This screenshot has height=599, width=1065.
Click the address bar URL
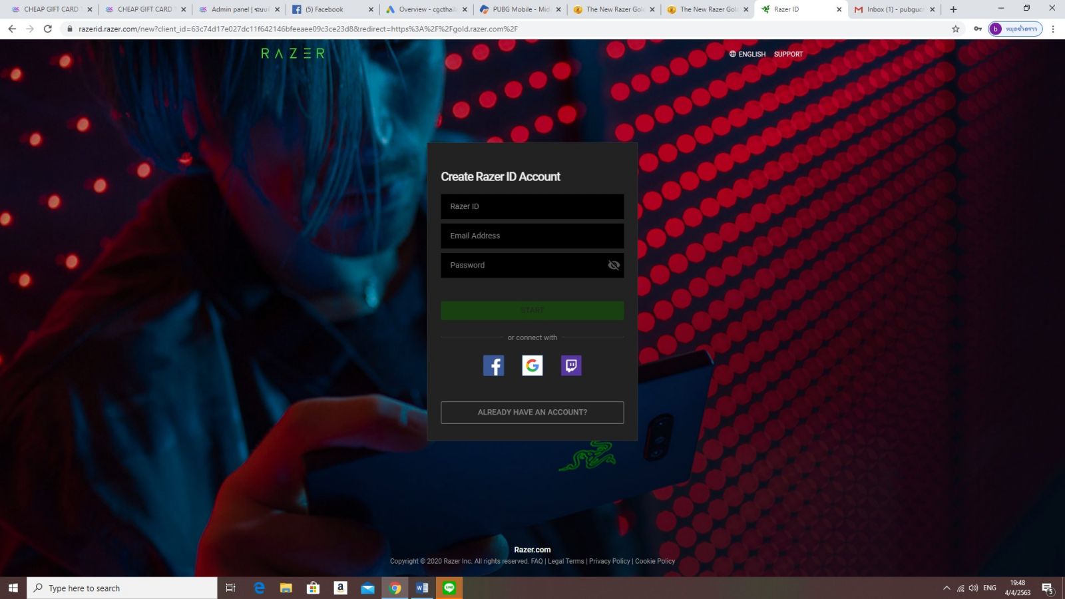click(x=298, y=29)
